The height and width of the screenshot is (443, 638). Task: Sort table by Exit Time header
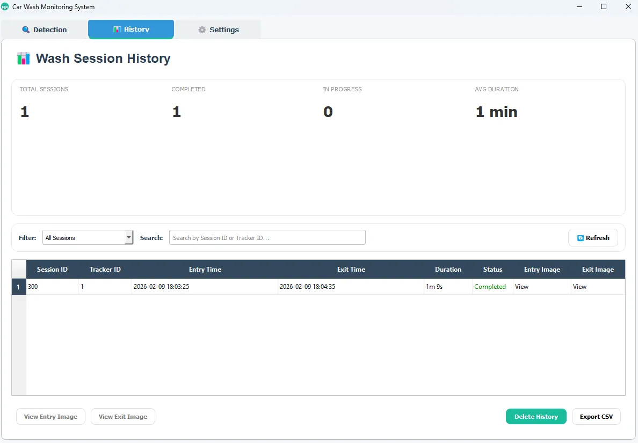tap(351, 270)
